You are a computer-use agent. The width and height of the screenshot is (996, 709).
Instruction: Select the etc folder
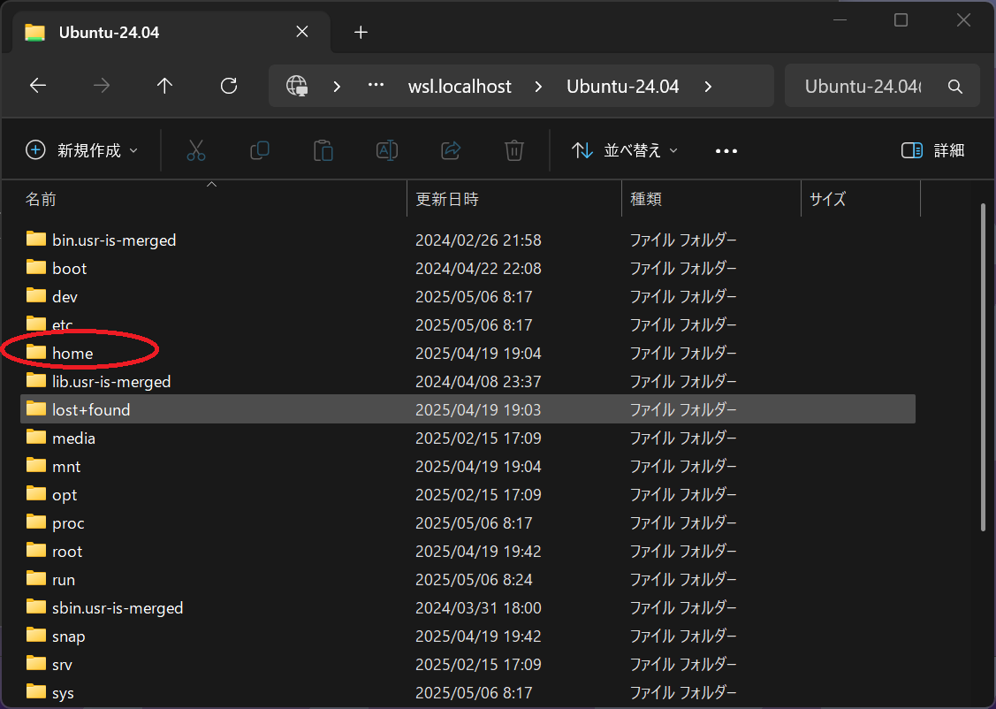[x=468, y=324]
